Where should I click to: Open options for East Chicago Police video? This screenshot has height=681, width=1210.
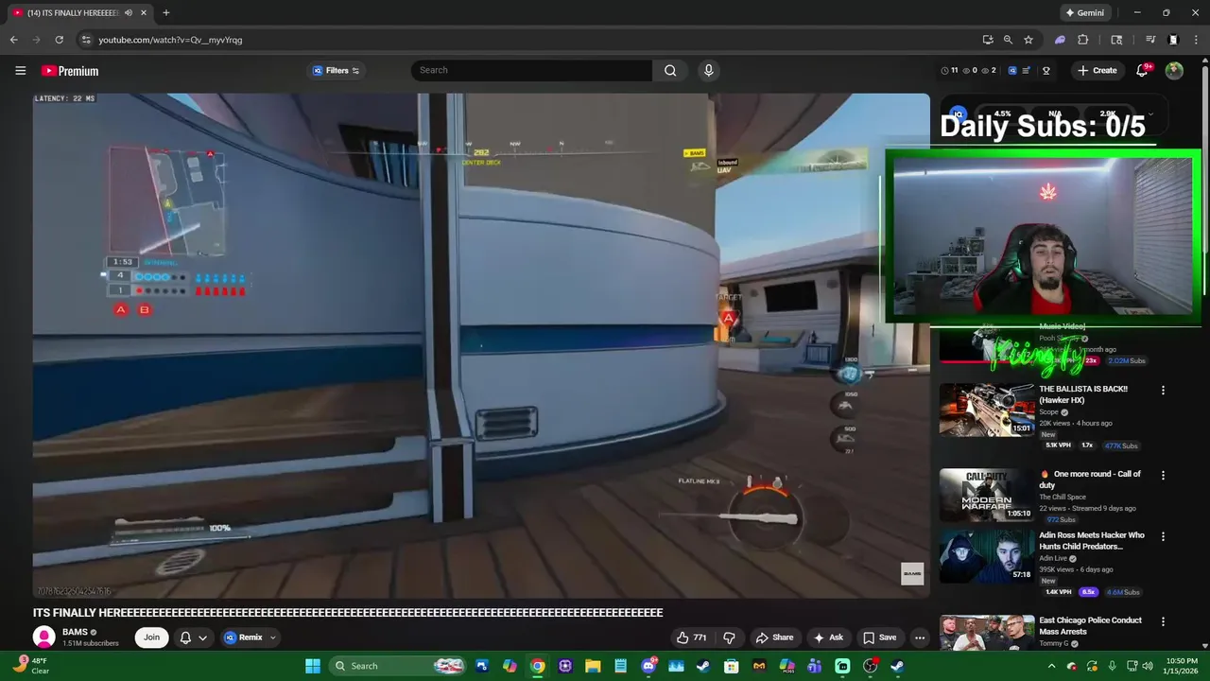(1163, 621)
